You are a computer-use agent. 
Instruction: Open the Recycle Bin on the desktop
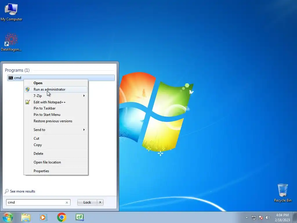282,193
